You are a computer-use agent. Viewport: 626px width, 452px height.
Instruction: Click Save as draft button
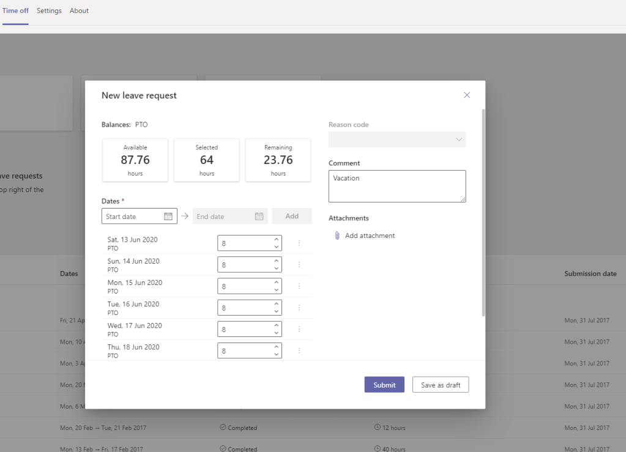pyautogui.click(x=441, y=385)
